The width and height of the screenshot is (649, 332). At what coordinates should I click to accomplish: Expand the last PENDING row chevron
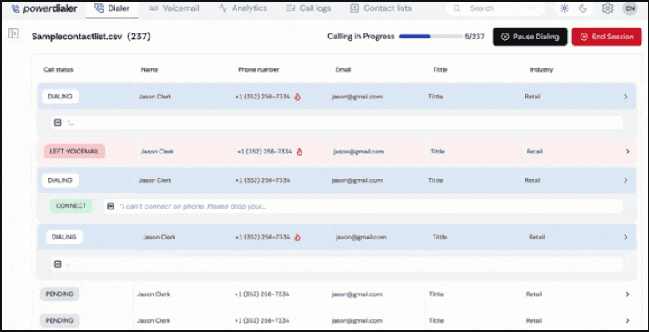(627, 320)
